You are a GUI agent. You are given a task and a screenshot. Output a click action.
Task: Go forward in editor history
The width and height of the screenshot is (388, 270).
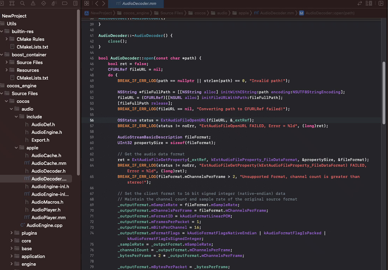point(104,3)
